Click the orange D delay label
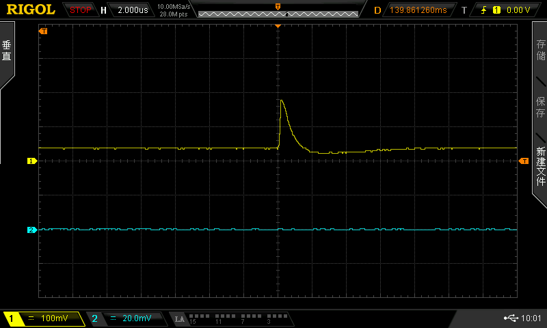This screenshot has width=547, height=328. pyautogui.click(x=377, y=10)
